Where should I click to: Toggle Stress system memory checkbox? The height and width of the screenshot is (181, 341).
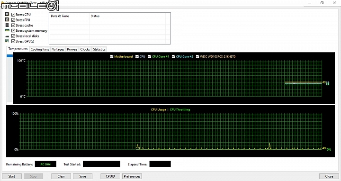pos(13,31)
